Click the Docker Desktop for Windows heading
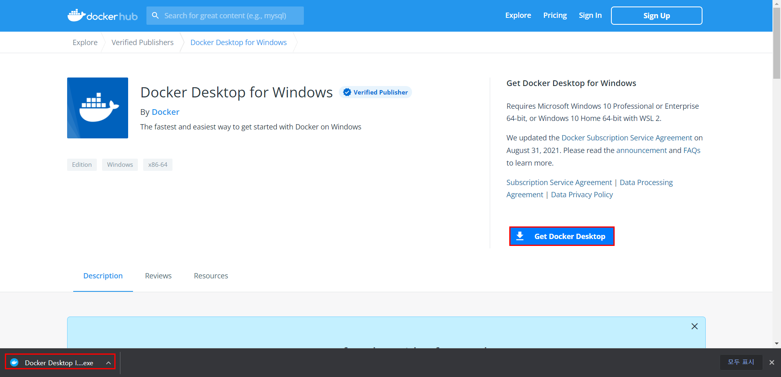This screenshot has width=781, height=377. coord(236,93)
